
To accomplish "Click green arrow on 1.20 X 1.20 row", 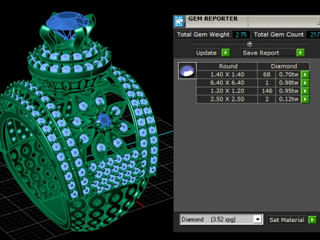I will pos(305,91).
